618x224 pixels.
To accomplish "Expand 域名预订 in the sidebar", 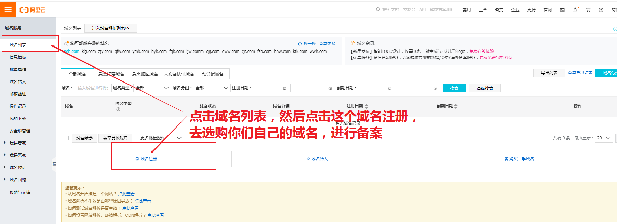I will point(17,168).
